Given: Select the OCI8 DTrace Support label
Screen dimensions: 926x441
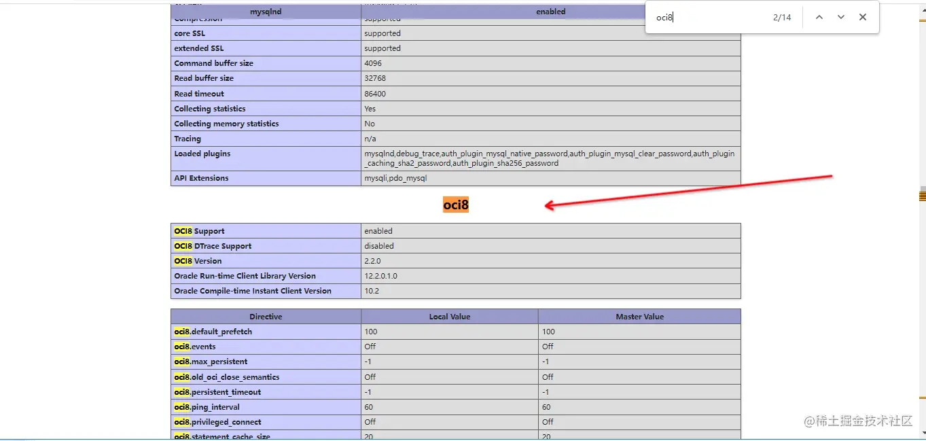Looking at the screenshot, I should [x=213, y=246].
